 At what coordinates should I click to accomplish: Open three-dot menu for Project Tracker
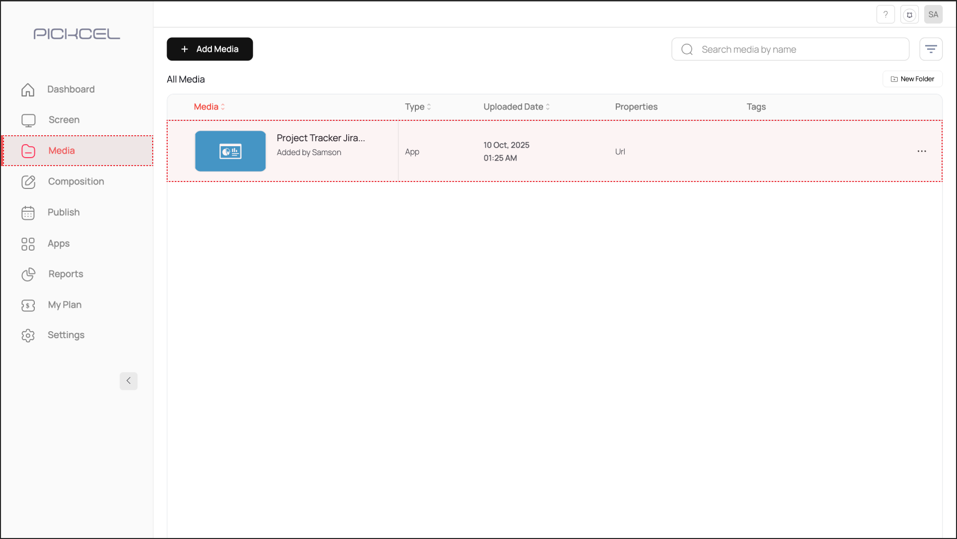point(921,151)
